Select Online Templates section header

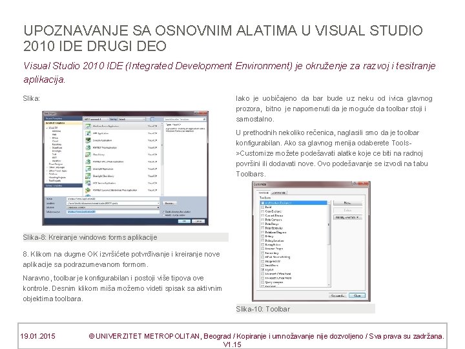click(63, 185)
